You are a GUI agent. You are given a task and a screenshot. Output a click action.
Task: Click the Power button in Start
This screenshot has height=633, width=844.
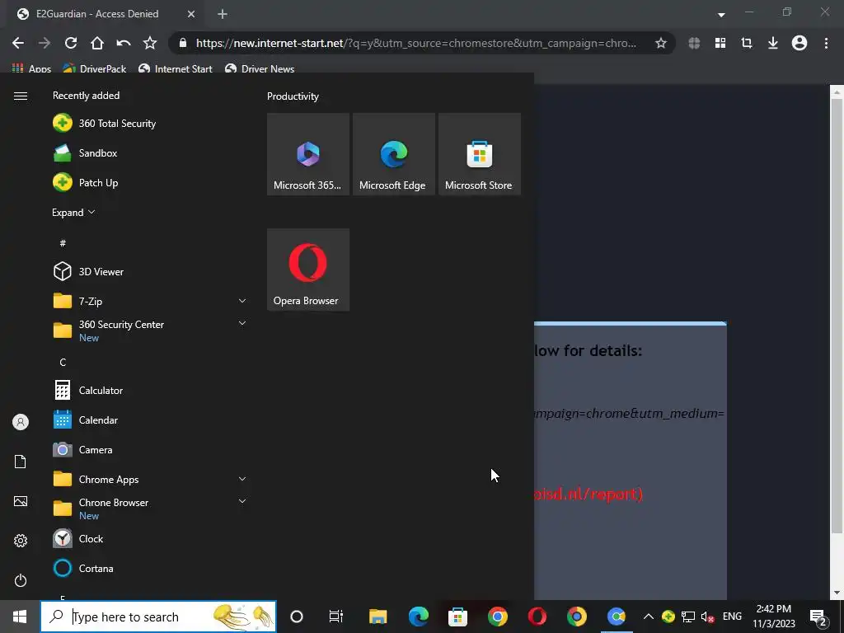(x=21, y=580)
